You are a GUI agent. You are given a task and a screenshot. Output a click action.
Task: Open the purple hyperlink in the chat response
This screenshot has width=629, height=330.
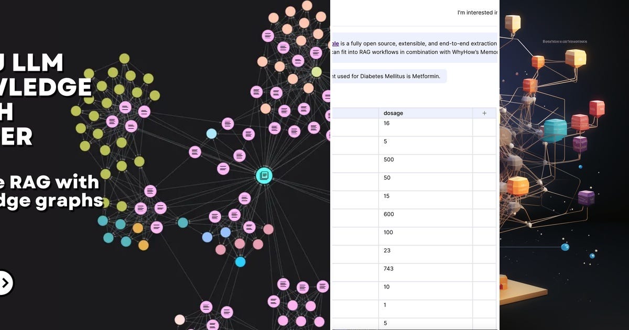pos(335,43)
